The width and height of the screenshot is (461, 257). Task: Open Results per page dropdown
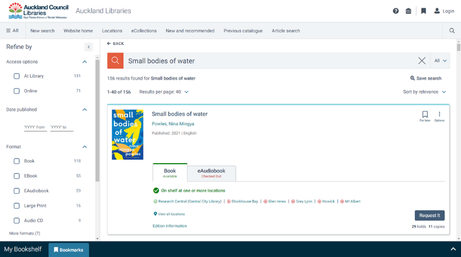click(164, 92)
